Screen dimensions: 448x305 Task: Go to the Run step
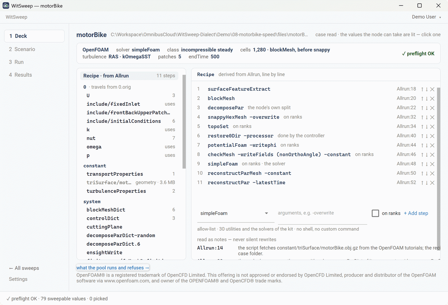pyautogui.click(x=34, y=62)
